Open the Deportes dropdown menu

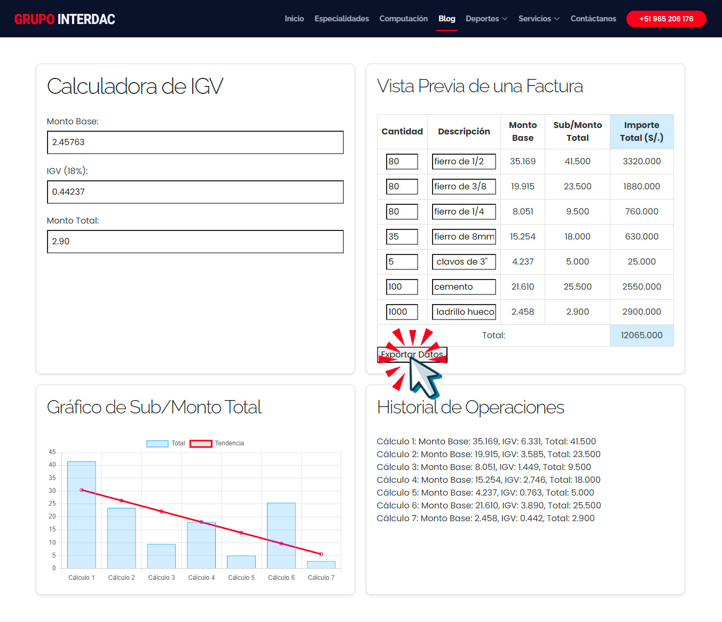pyautogui.click(x=482, y=19)
